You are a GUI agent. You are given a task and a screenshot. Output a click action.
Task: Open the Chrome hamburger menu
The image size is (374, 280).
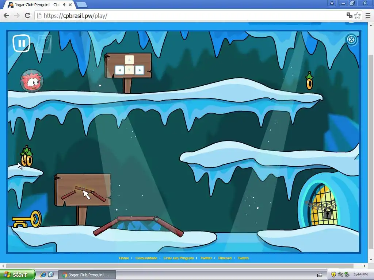click(368, 16)
